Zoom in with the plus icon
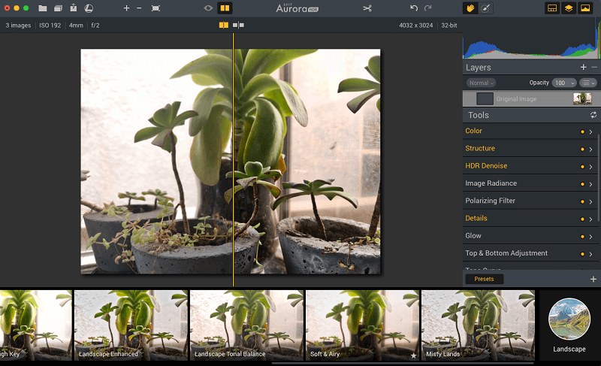Image resolution: width=601 pixels, height=366 pixels. point(126,8)
